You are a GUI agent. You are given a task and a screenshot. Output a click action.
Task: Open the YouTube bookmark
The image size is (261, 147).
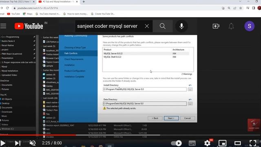coord(13,14)
